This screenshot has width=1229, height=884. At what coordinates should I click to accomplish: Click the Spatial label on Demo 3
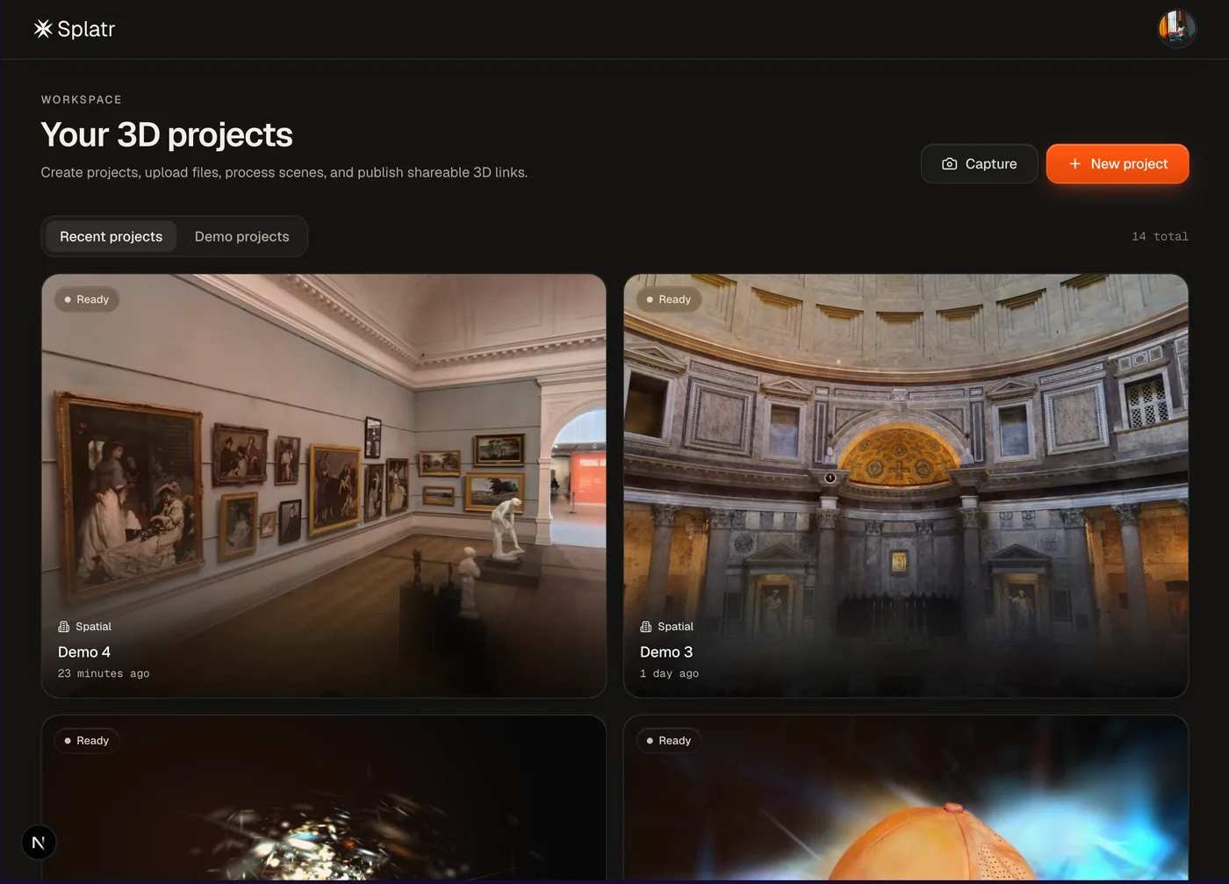676,627
